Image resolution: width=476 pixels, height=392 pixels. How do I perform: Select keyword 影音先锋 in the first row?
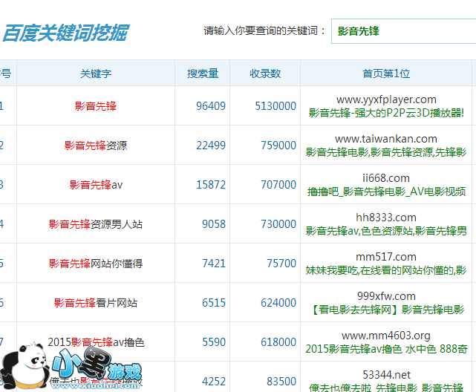[x=96, y=106]
